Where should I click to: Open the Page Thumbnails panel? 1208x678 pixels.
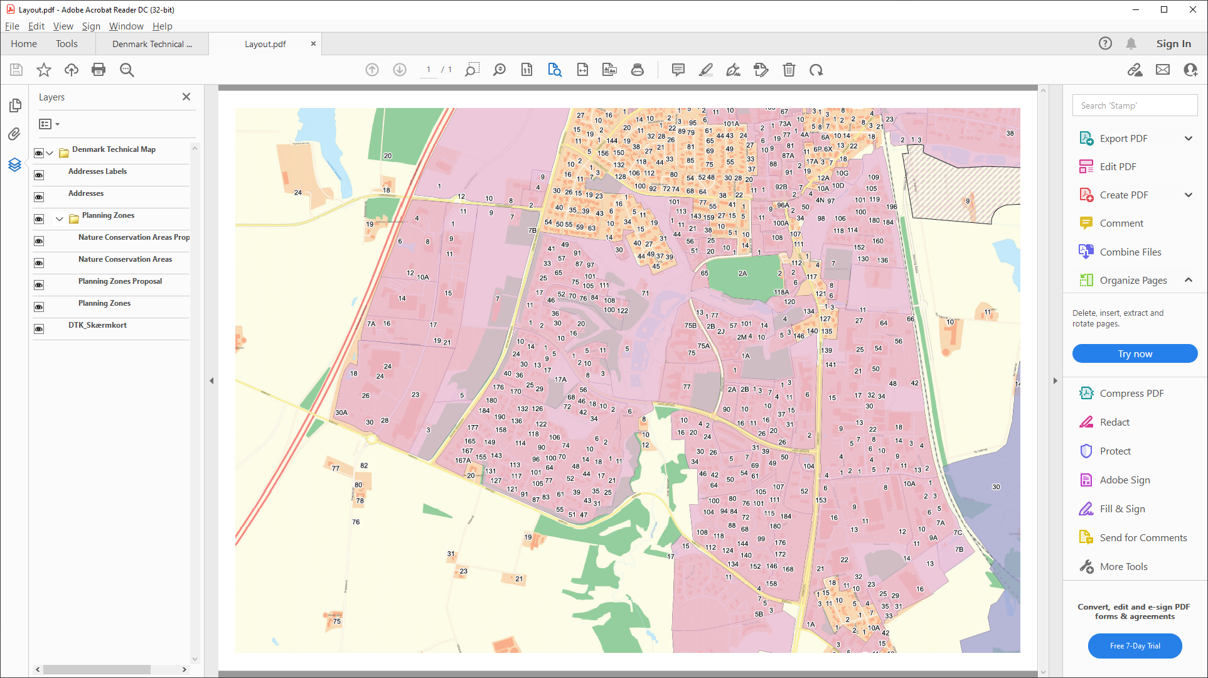click(15, 105)
